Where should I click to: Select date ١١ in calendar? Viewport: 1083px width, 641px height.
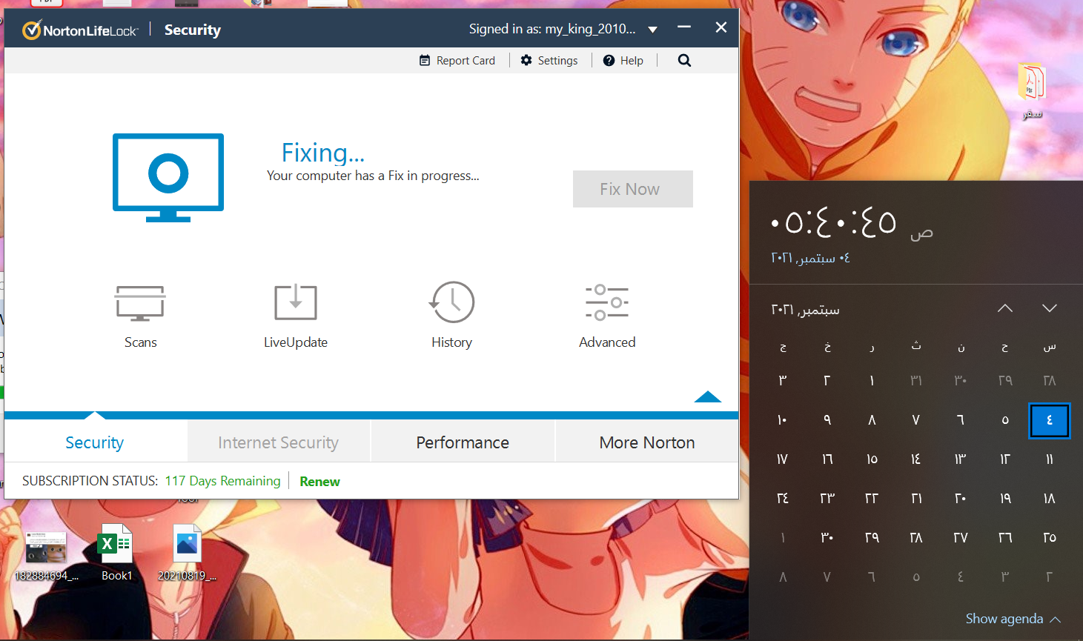click(x=1050, y=459)
